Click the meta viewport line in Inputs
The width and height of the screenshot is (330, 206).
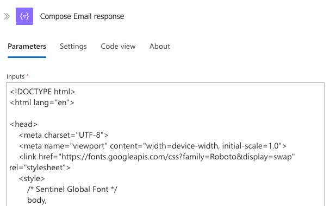(153, 146)
